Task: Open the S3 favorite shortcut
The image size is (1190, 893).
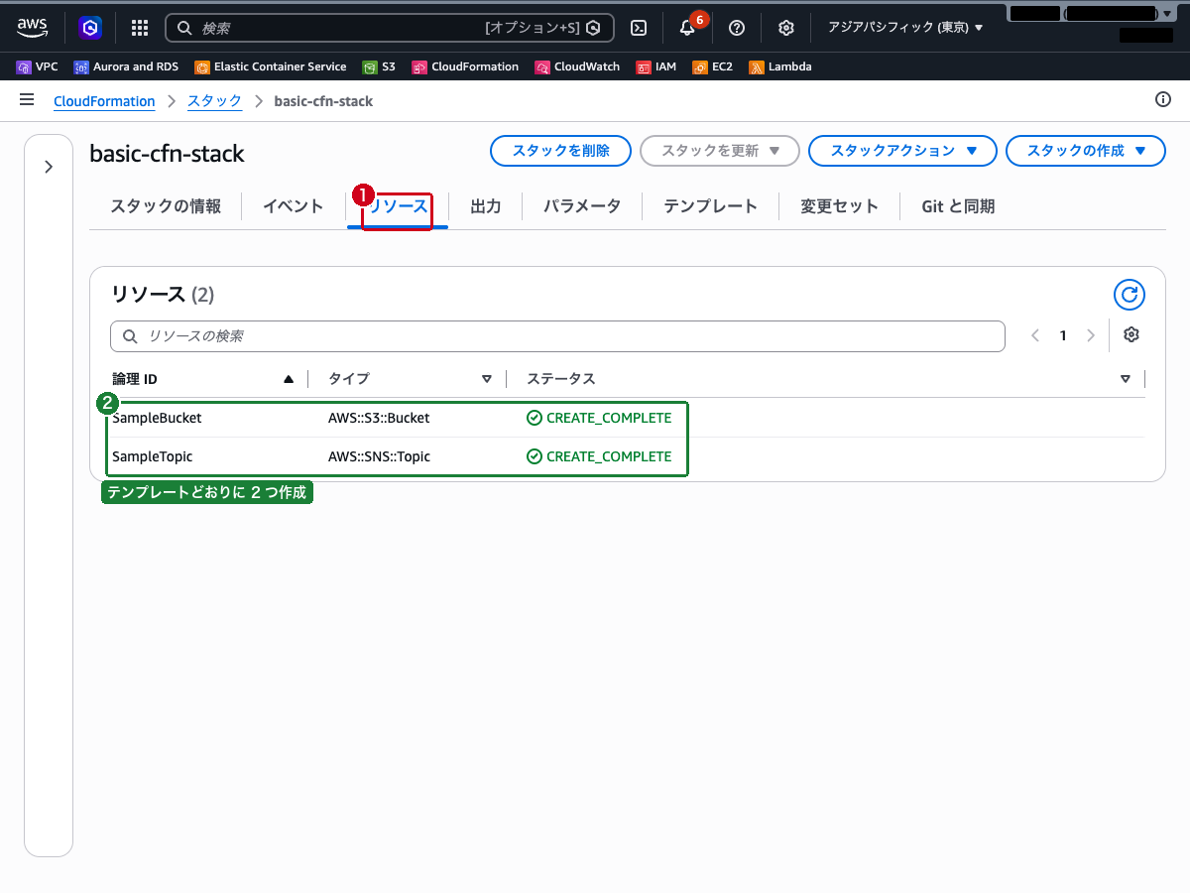Action: (x=379, y=66)
